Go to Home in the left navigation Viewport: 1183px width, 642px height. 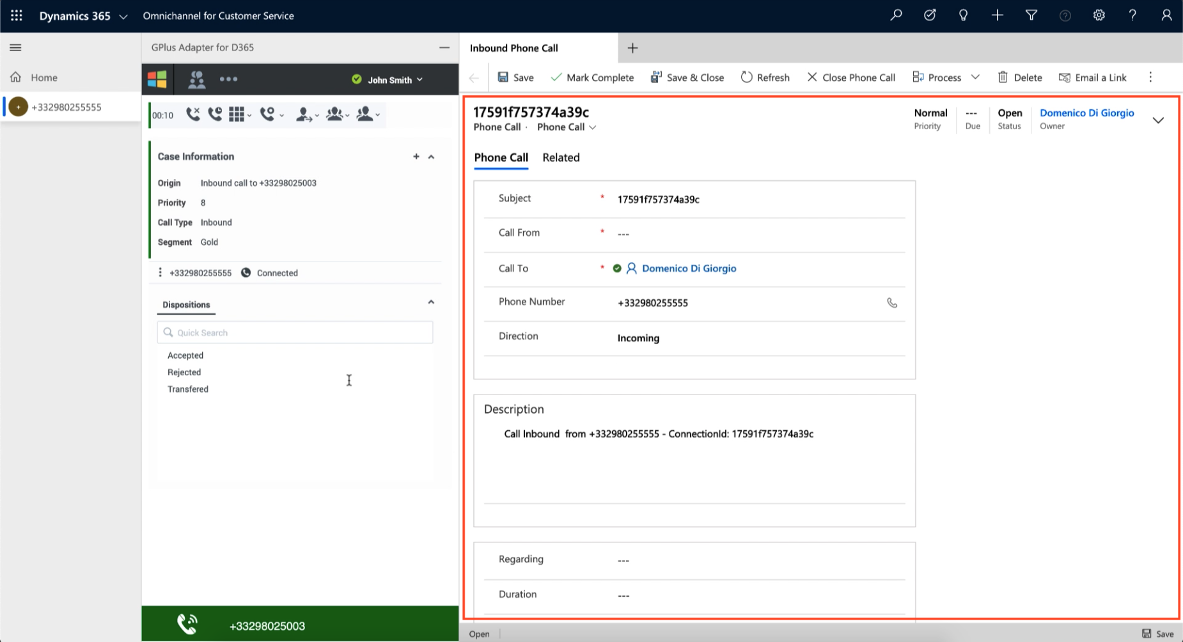(x=43, y=77)
